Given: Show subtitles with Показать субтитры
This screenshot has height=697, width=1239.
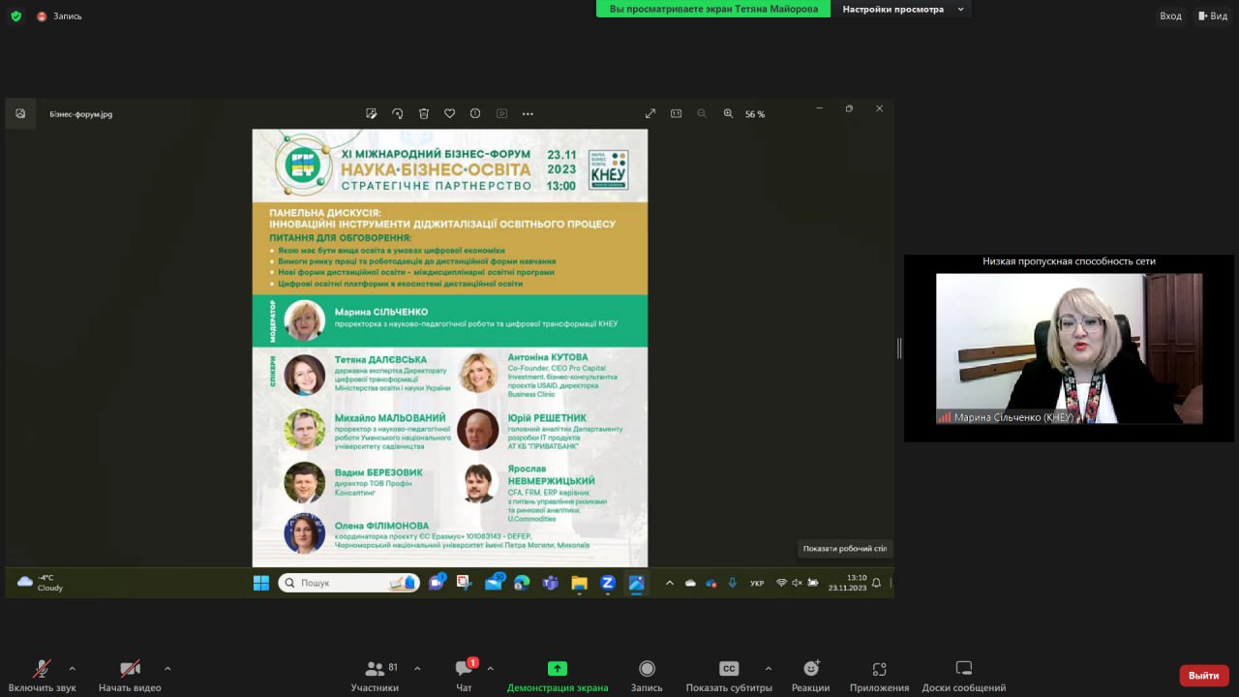Looking at the screenshot, I should [x=729, y=676].
